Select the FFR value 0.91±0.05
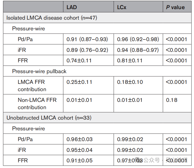 tap(79, 160)
